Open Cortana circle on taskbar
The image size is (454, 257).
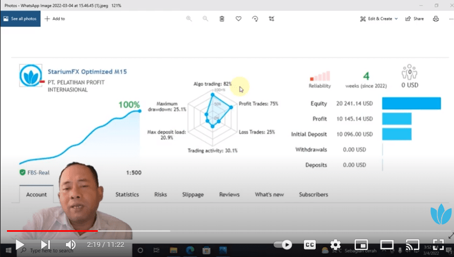click(140, 251)
